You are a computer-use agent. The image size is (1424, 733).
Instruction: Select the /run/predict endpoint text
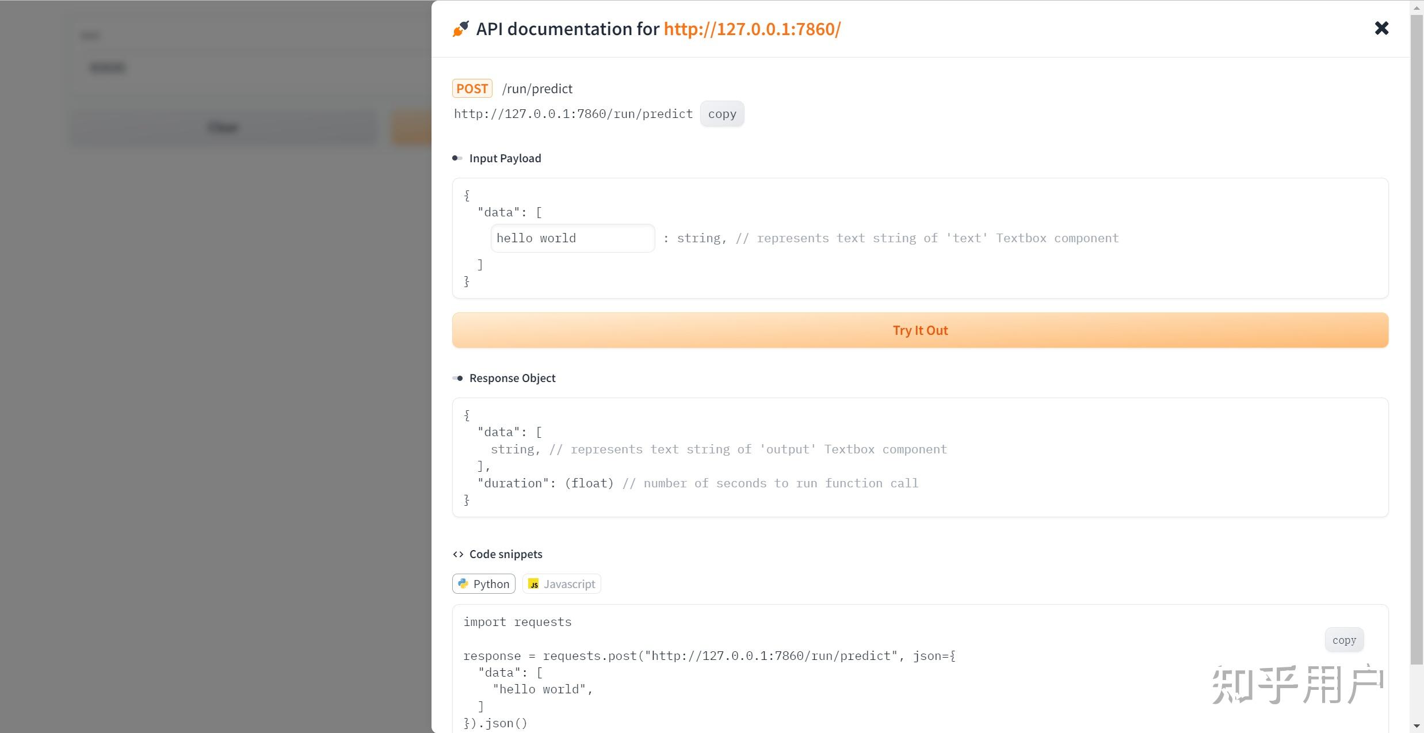click(x=537, y=88)
